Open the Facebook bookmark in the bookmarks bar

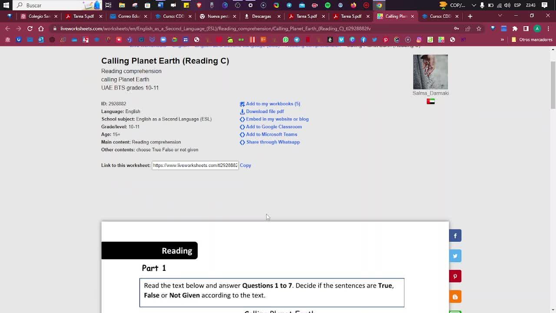point(364,40)
